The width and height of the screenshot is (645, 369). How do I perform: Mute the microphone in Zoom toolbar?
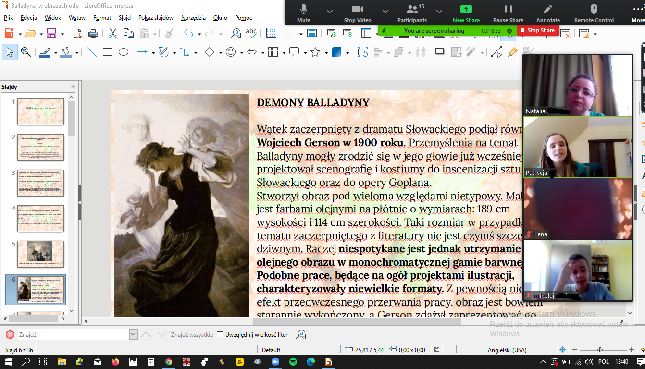304,13
